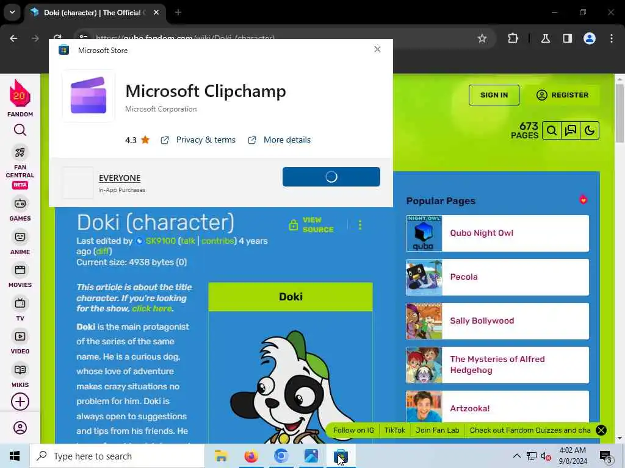Open the sidebar user profile icon

(20, 428)
